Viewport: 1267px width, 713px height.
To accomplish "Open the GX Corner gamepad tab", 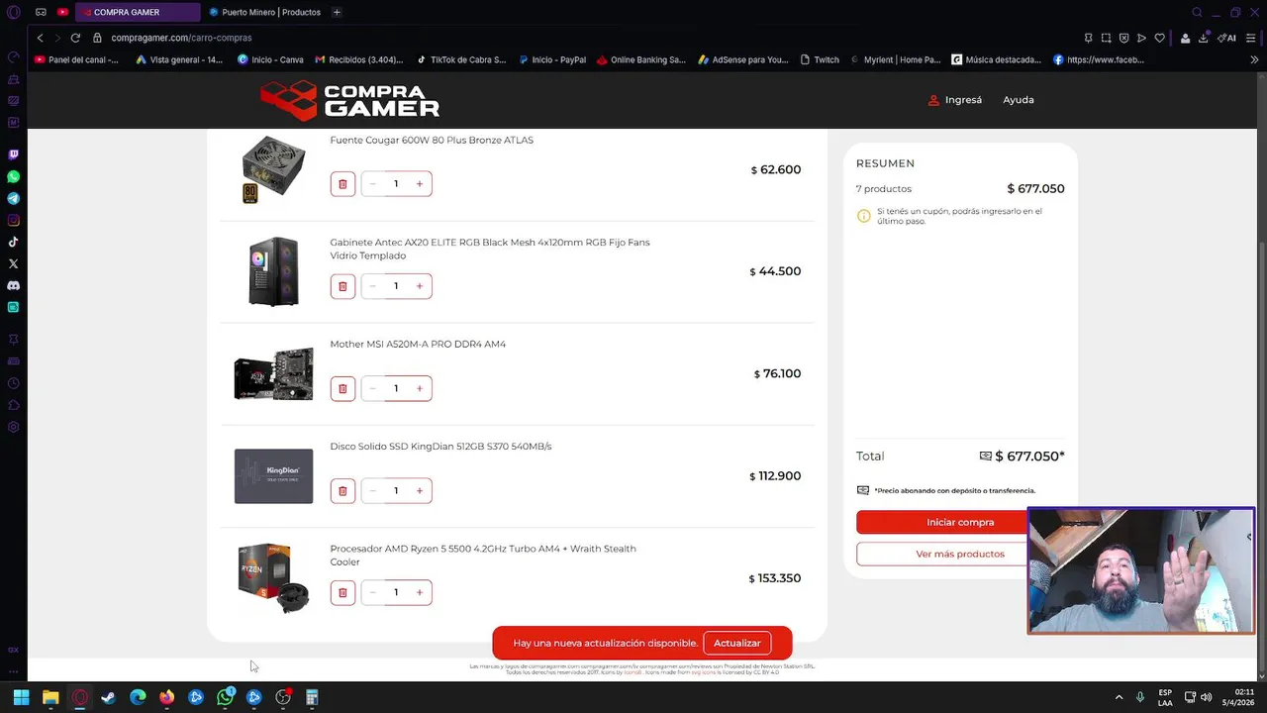I will click(x=41, y=12).
